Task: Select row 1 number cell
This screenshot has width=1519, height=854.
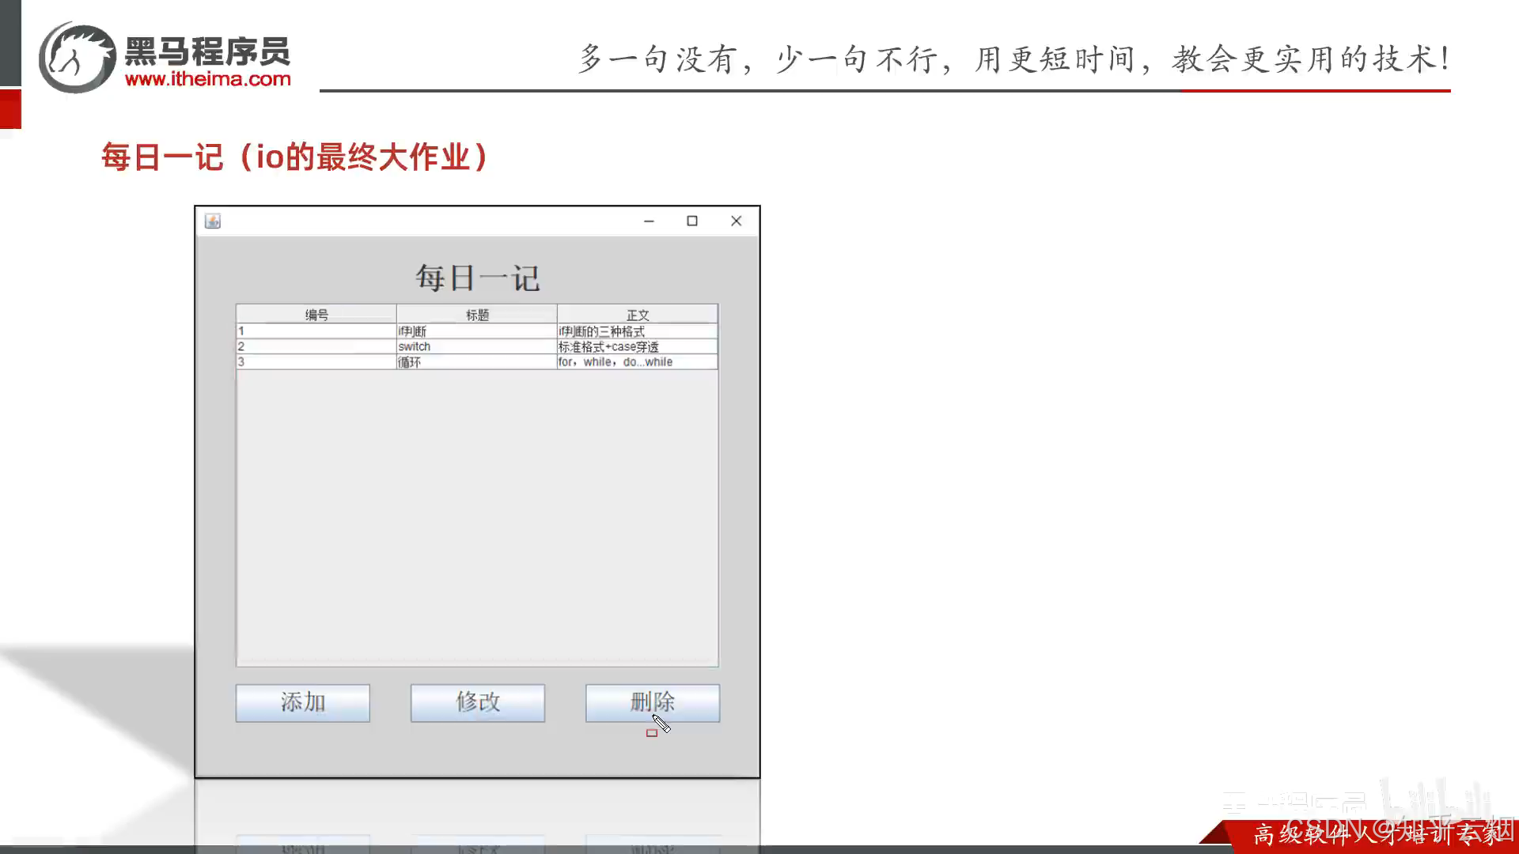Action: click(316, 331)
